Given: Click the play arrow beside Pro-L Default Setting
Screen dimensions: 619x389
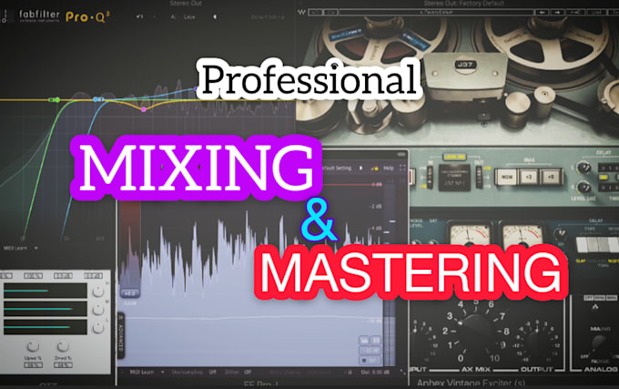Looking at the screenshot, I should (x=360, y=168).
